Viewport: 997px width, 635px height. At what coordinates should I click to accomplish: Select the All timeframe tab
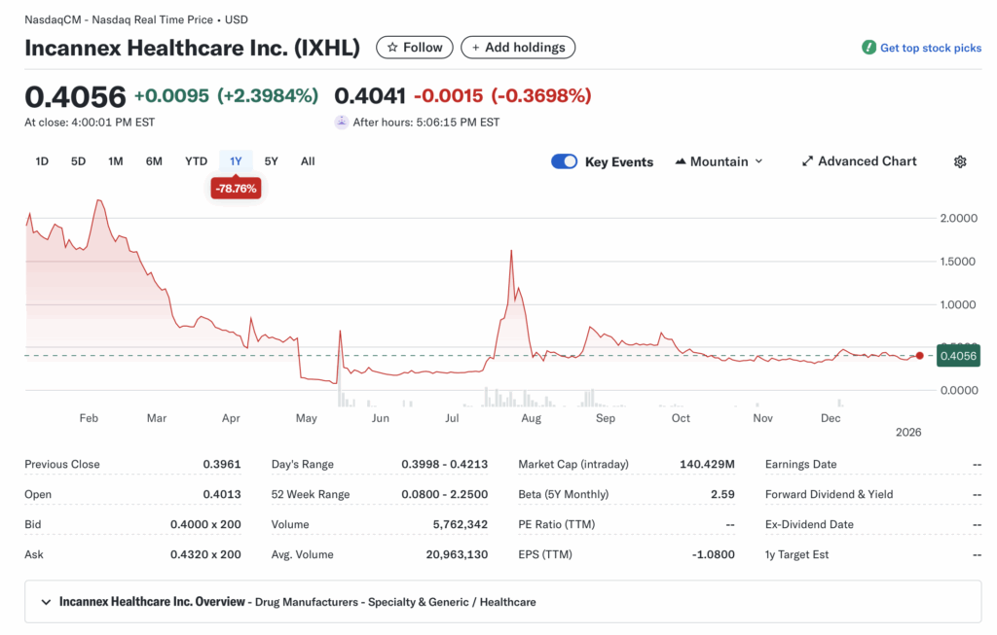[x=308, y=161]
